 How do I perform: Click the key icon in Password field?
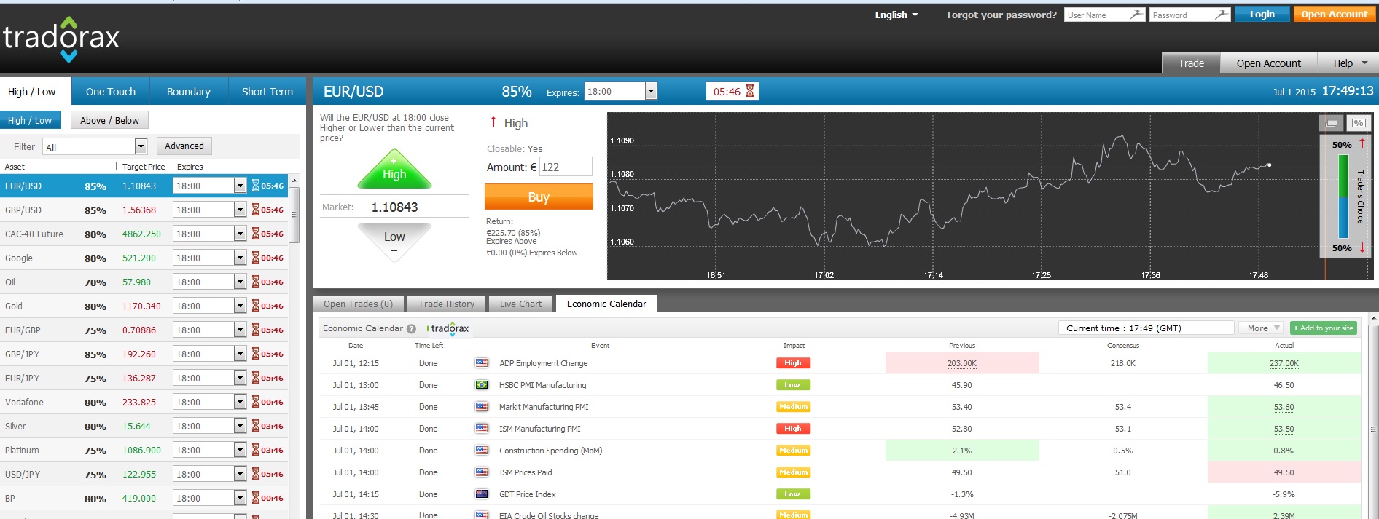(1222, 15)
